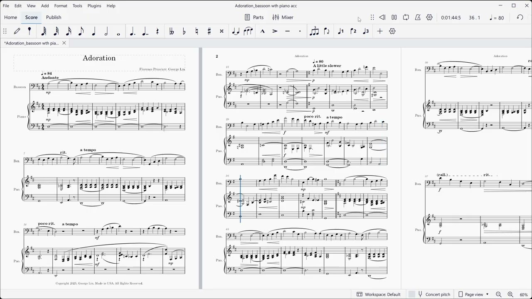This screenshot has height=299, width=532.
Task: Add an accent articulation
Action: [275, 31]
